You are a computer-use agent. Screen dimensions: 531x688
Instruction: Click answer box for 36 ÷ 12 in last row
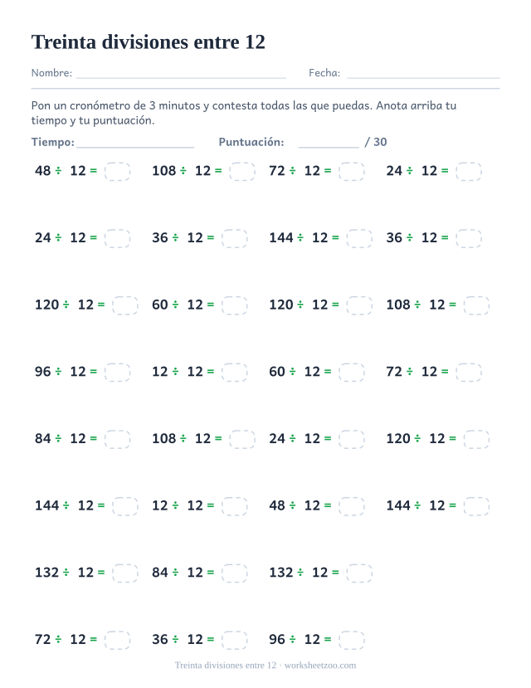coord(235,640)
